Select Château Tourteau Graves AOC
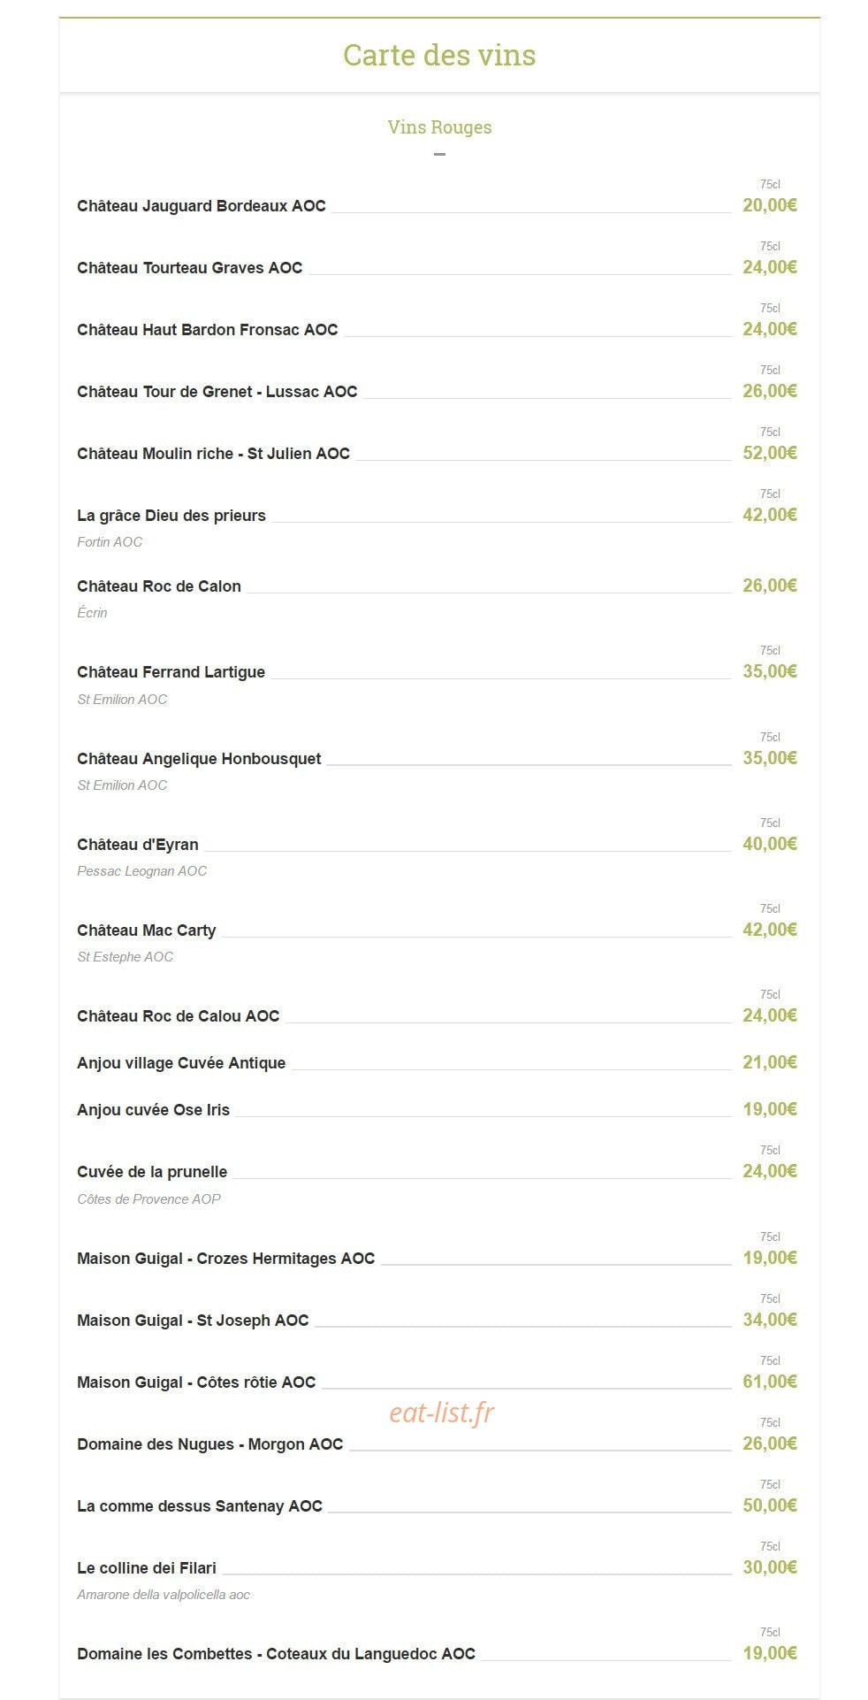This screenshot has width=868, height=1700. point(190,268)
